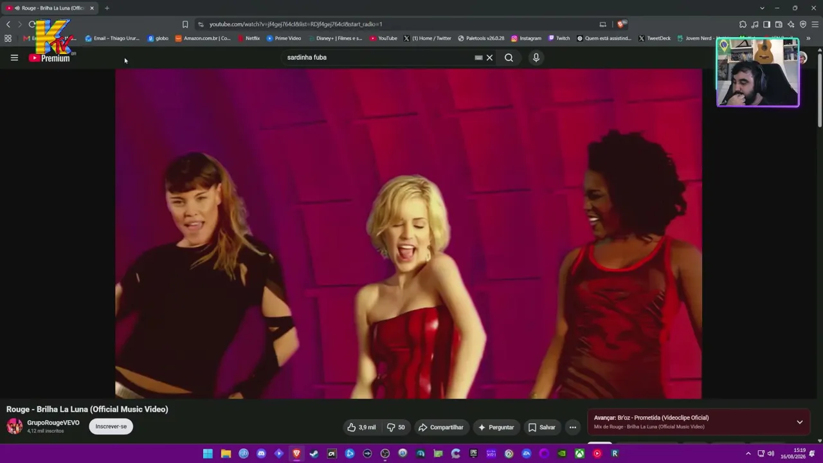Viewport: 823px width, 463px height.
Task: Bookmark this page in address bar
Action: point(185,24)
